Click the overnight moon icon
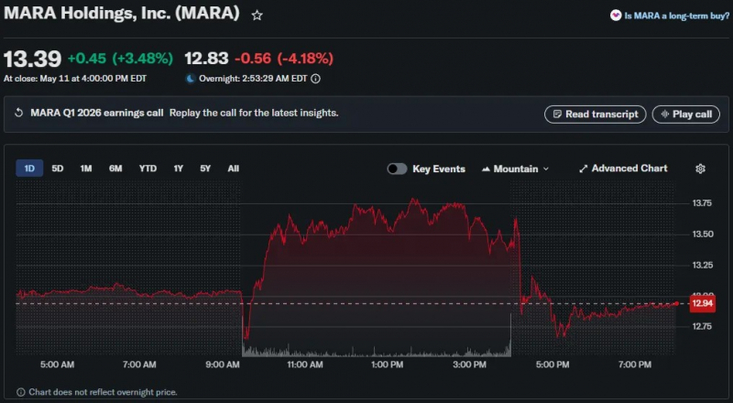The height and width of the screenshot is (403, 733). tap(191, 79)
